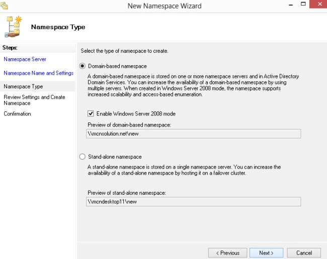This screenshot has width=327, height=259.
Task: Toggle Enable Windows Server 2008 mode checkbox
Action: tap(91, 113)
